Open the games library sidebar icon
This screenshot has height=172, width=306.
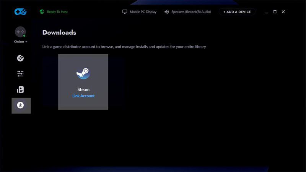pos(20,58)
